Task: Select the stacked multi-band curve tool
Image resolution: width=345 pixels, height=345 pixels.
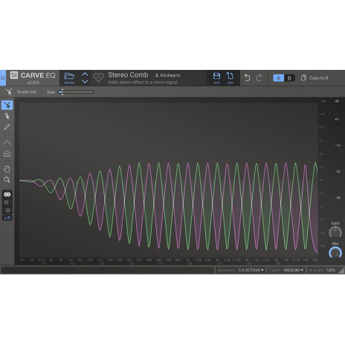Action: [7, 154]
